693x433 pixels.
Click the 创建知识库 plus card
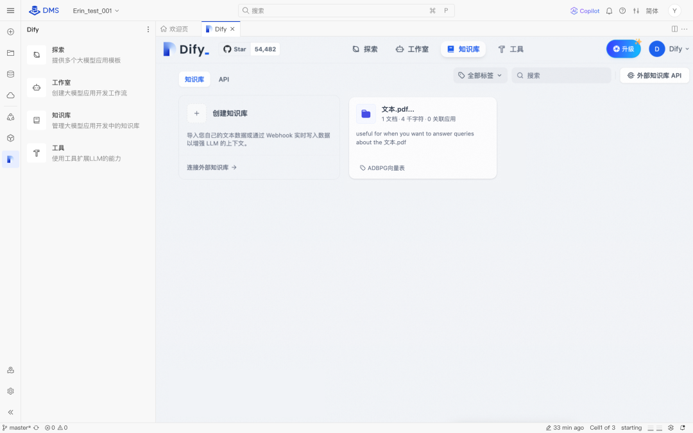tap(259, 113)
